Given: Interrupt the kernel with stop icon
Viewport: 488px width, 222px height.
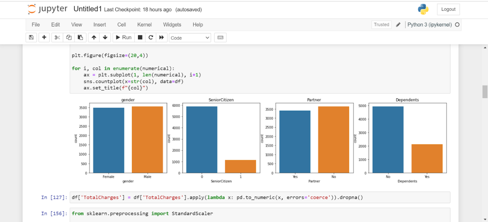Looking at the screenshot, I should [140, 38].
